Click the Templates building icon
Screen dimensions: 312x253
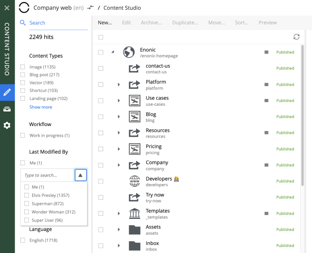[x=134, y=214]
